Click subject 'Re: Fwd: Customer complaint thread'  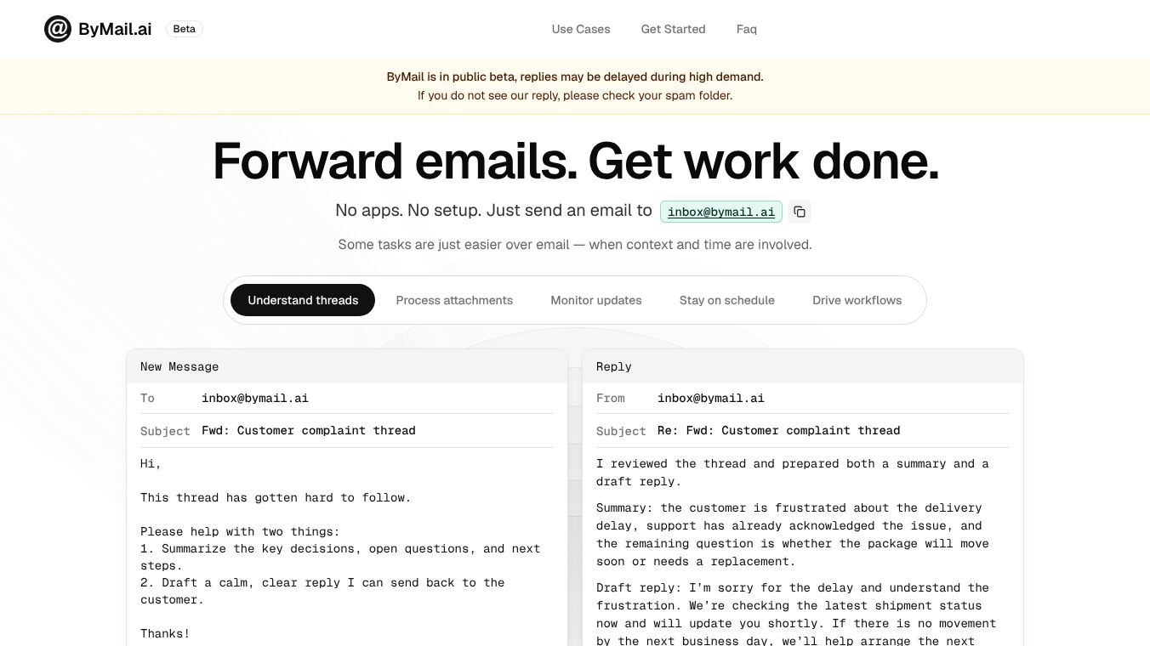779,430
